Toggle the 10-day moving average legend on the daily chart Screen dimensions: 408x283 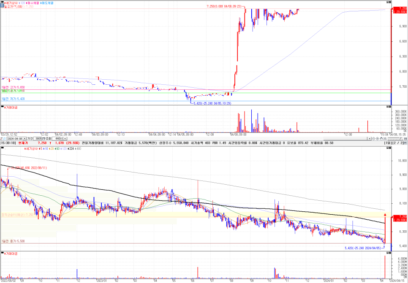tap(46, 148)
